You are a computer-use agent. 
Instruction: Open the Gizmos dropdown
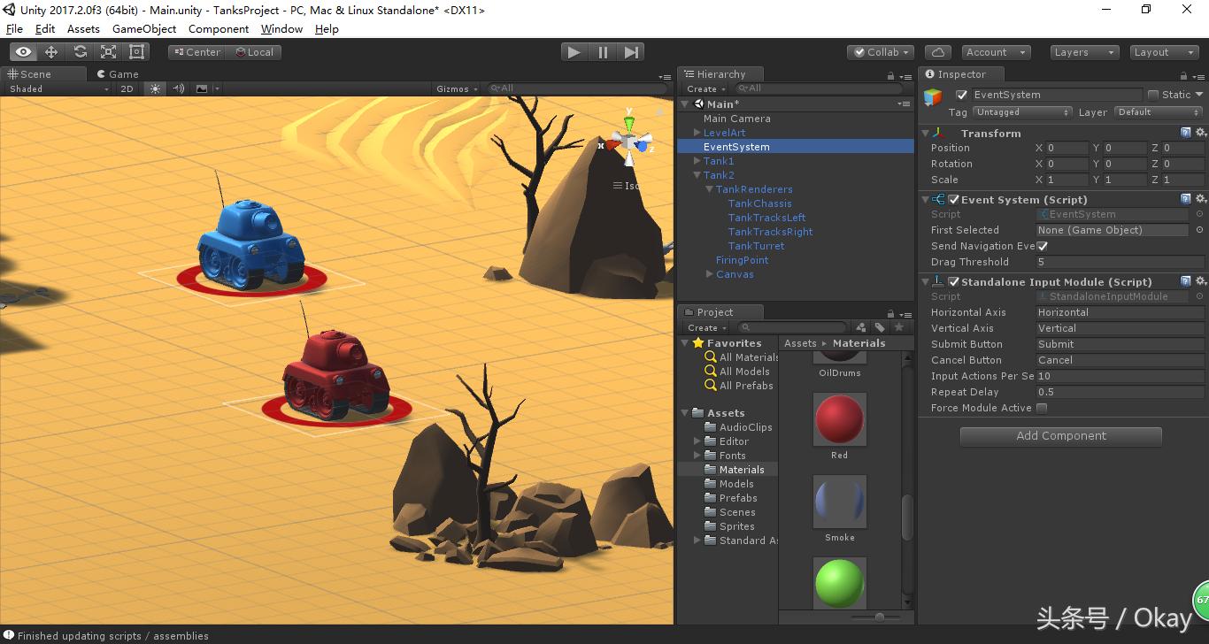456,88
